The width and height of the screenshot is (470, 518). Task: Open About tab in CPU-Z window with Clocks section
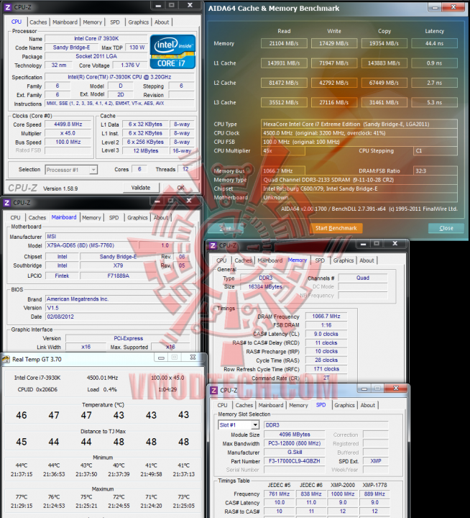coord(162,22)
